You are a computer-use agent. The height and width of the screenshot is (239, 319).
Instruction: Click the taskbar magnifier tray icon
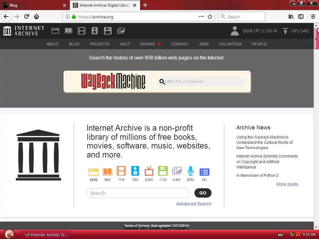tap(298, 235)
